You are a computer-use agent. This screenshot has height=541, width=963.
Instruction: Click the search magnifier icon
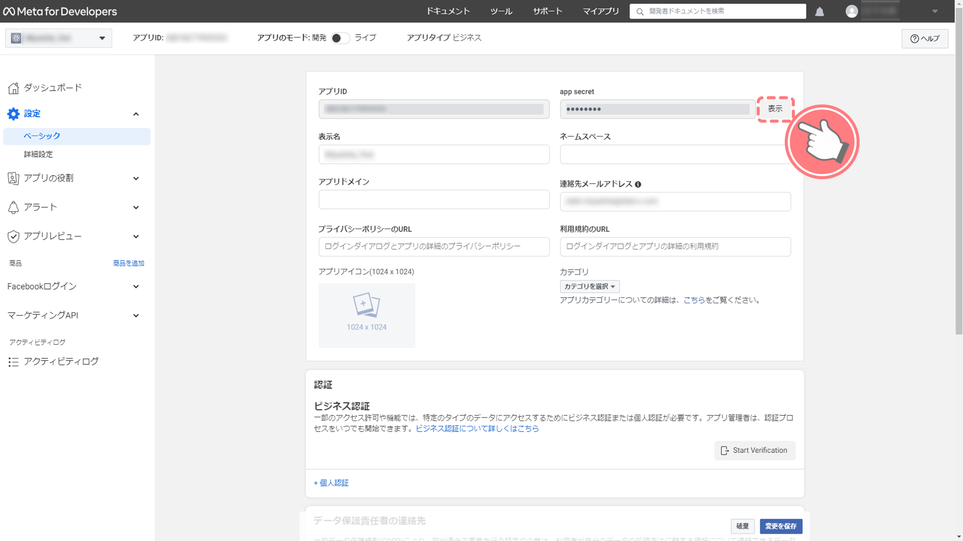pyautogui.click(x=640, y=11)
